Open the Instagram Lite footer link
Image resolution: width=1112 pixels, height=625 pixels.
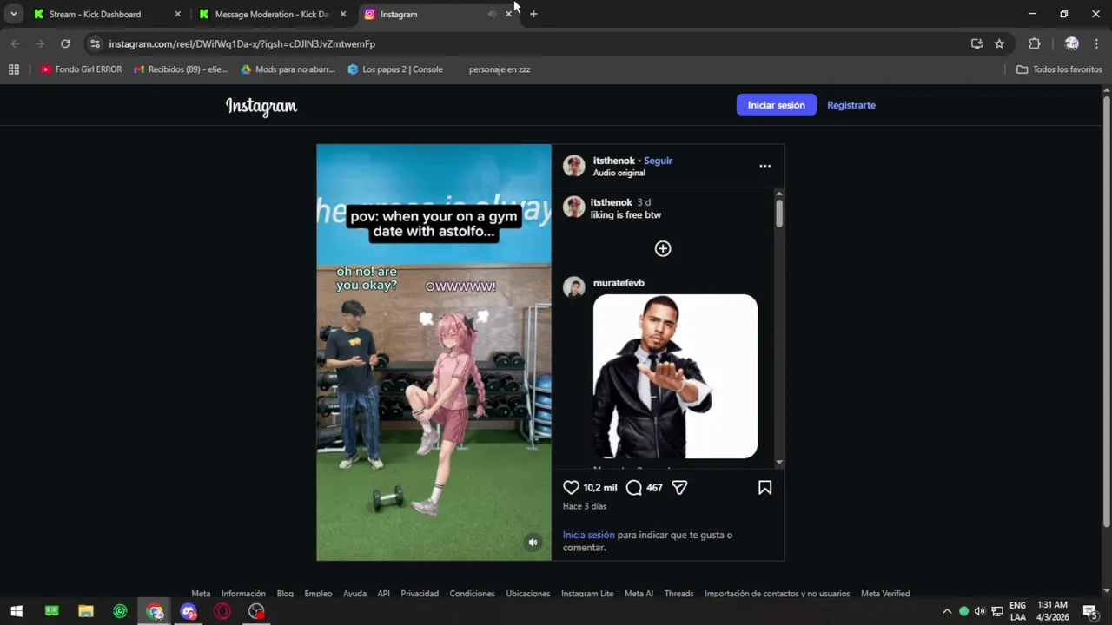click(587, 594)
